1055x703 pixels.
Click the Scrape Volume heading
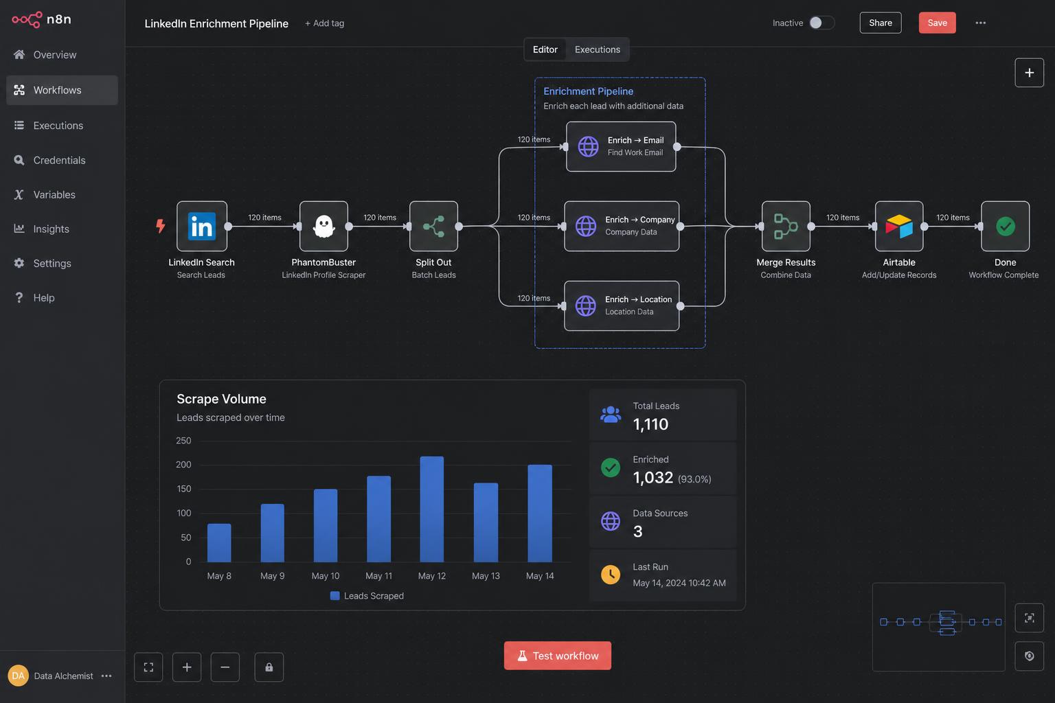[221, 399]
